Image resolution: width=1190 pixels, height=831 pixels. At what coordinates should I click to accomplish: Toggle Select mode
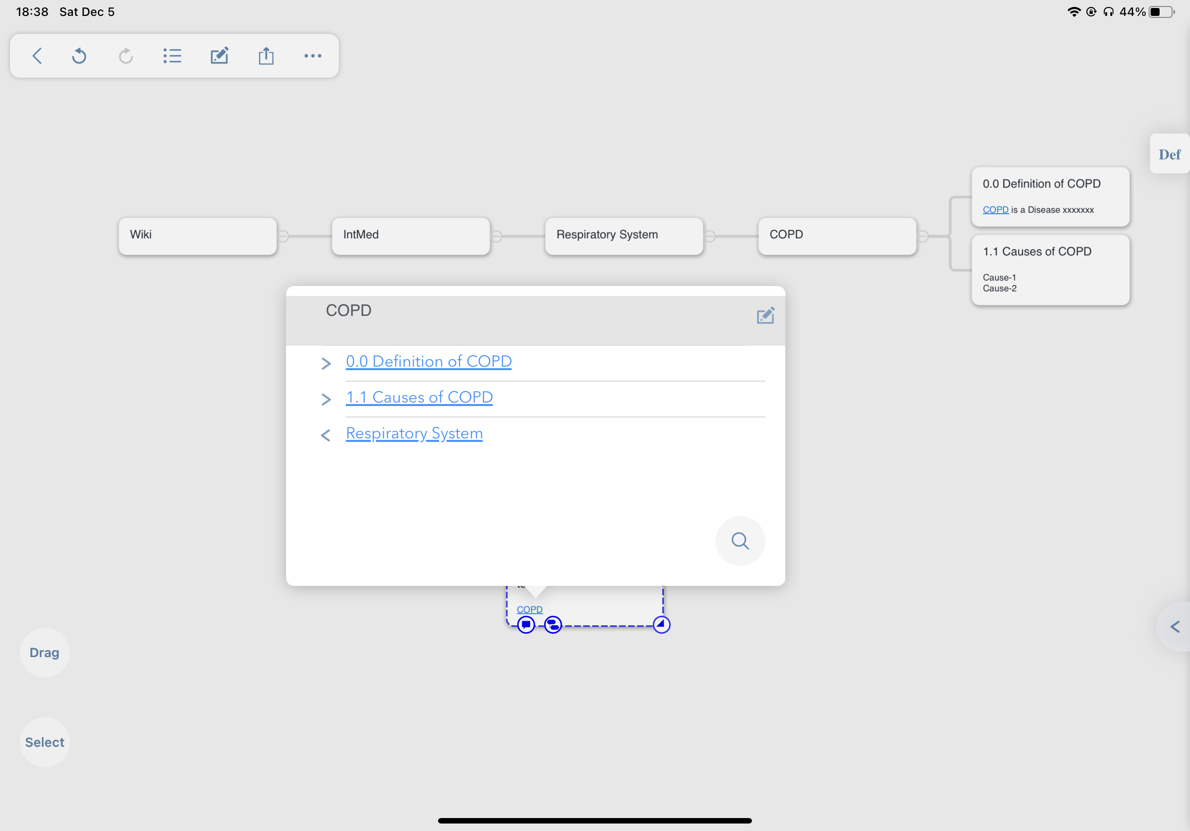[x=44, y=742]
